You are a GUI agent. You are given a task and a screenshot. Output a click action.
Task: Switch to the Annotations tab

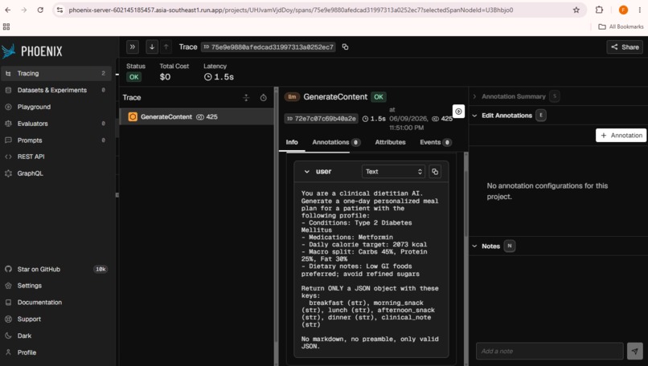336,142
